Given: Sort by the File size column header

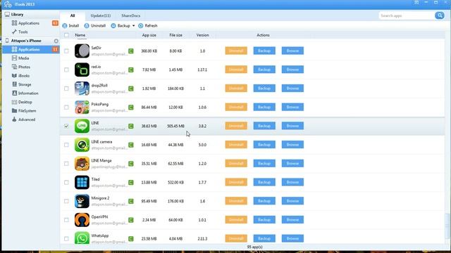Looking at the screenshot, I should point(175,35).
